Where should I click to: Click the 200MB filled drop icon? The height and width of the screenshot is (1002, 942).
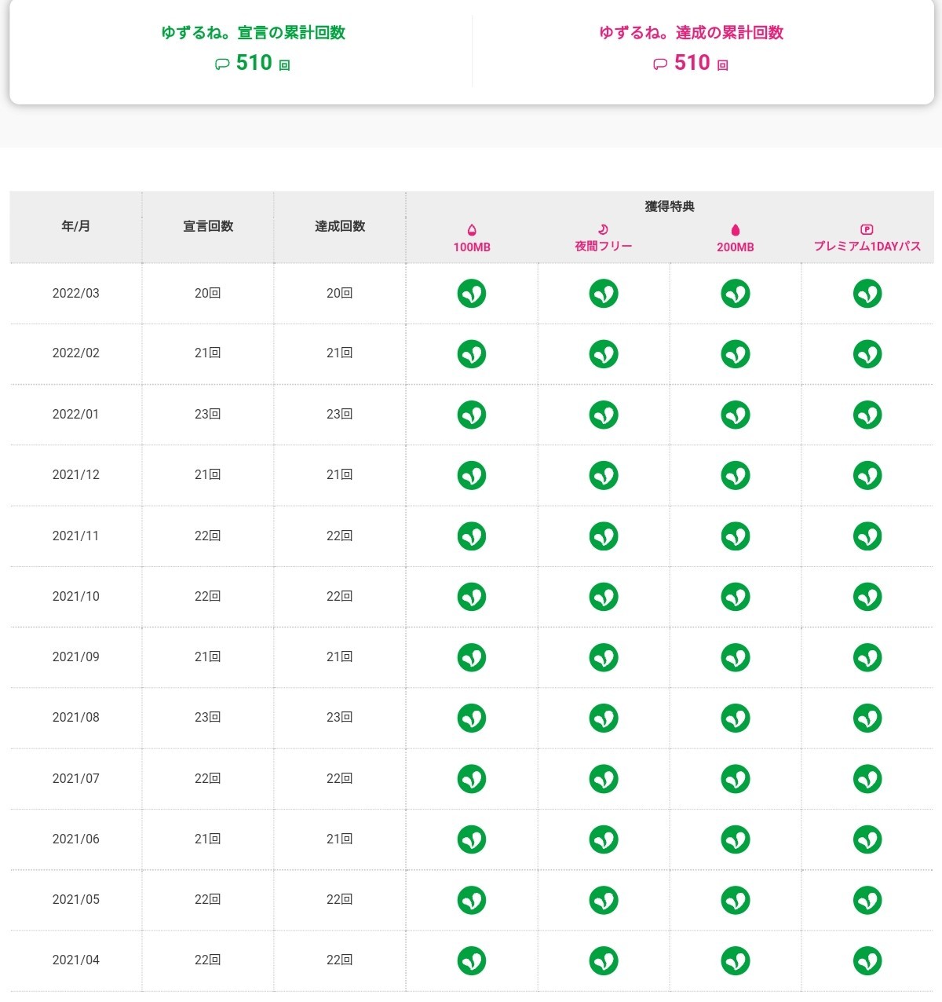click(736, 229)
